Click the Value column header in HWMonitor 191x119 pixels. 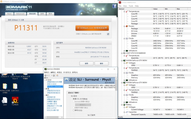pos(158,9)
